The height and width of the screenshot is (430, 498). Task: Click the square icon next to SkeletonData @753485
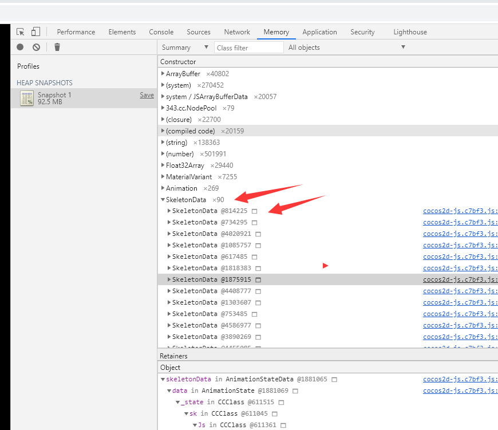(254, 314)
